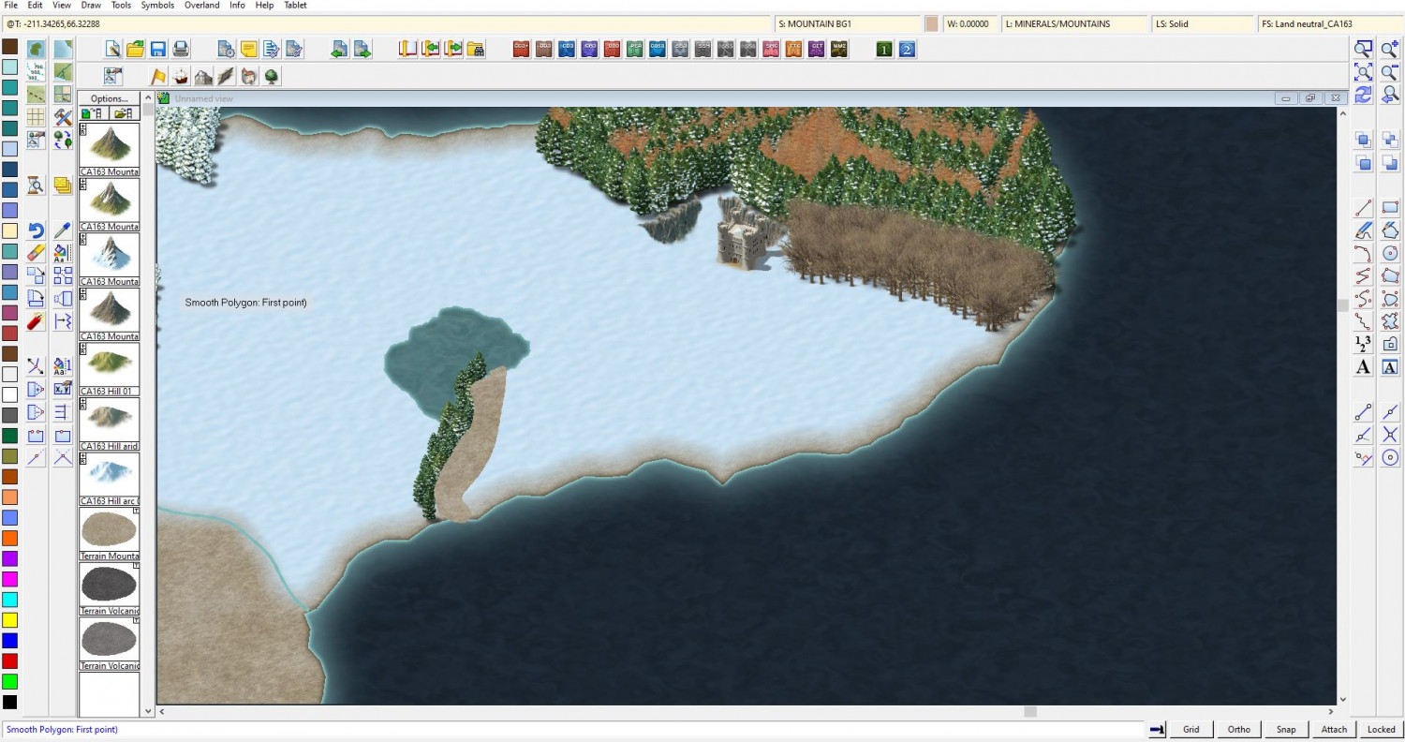
Task: Toggle Ortho mode on or off
Action: pyautogui.click(x=1238, y=729)
